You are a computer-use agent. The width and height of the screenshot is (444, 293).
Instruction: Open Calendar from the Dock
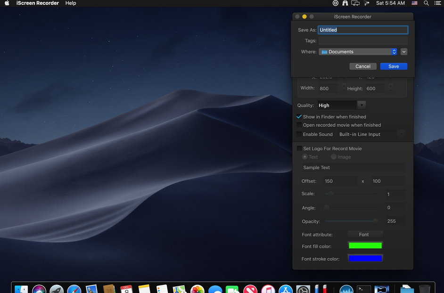(x=127, y=289)
